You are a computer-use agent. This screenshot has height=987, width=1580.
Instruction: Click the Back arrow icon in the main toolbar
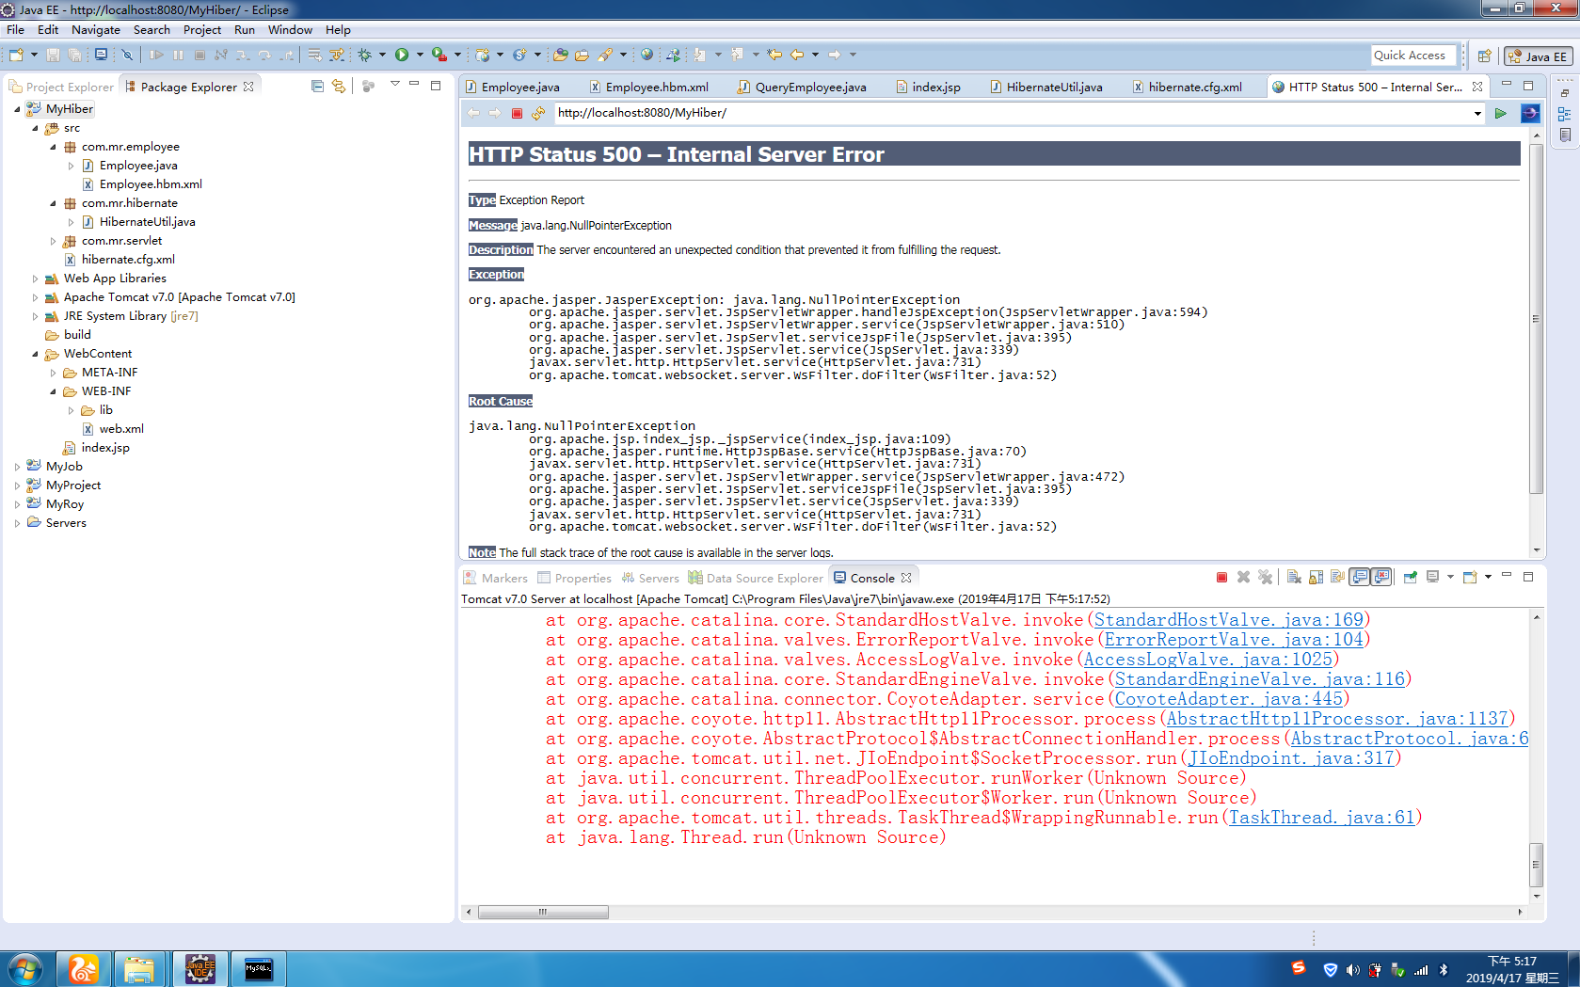(x=797, y=55)
